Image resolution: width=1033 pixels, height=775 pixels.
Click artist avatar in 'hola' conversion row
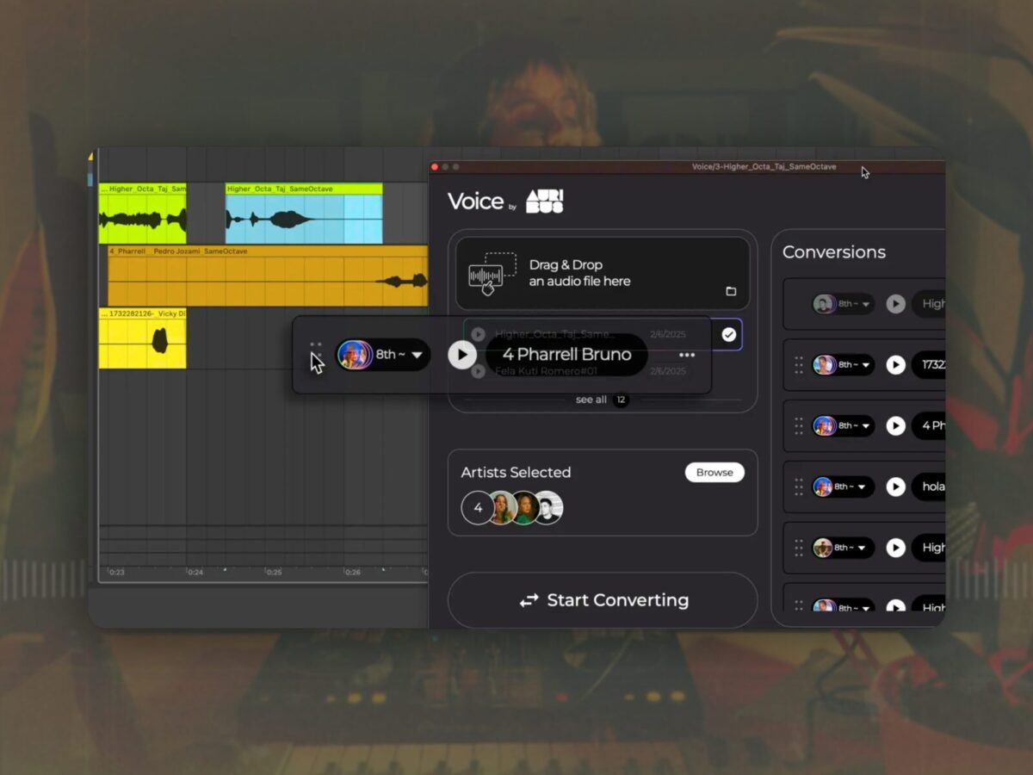824,487
